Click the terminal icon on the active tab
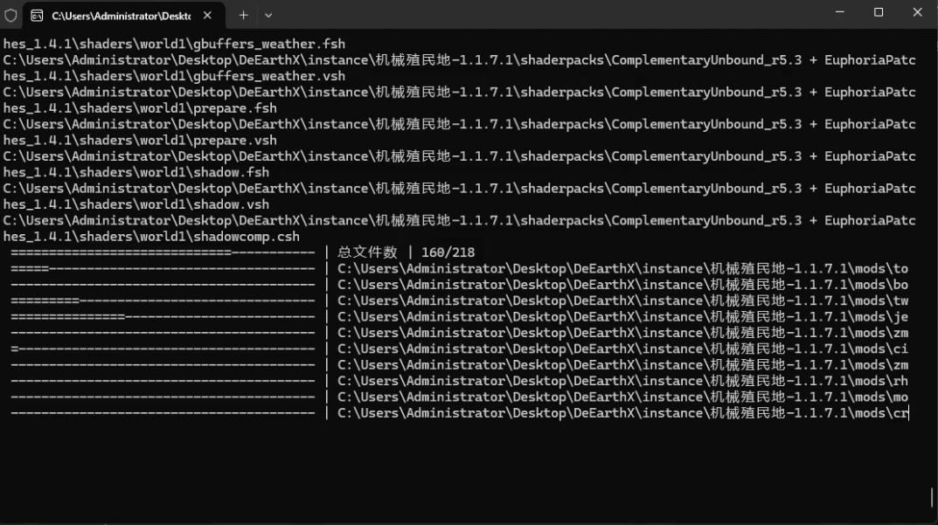Image resolution: width=938 pixels, height=525 pixels. pos(37,15)
